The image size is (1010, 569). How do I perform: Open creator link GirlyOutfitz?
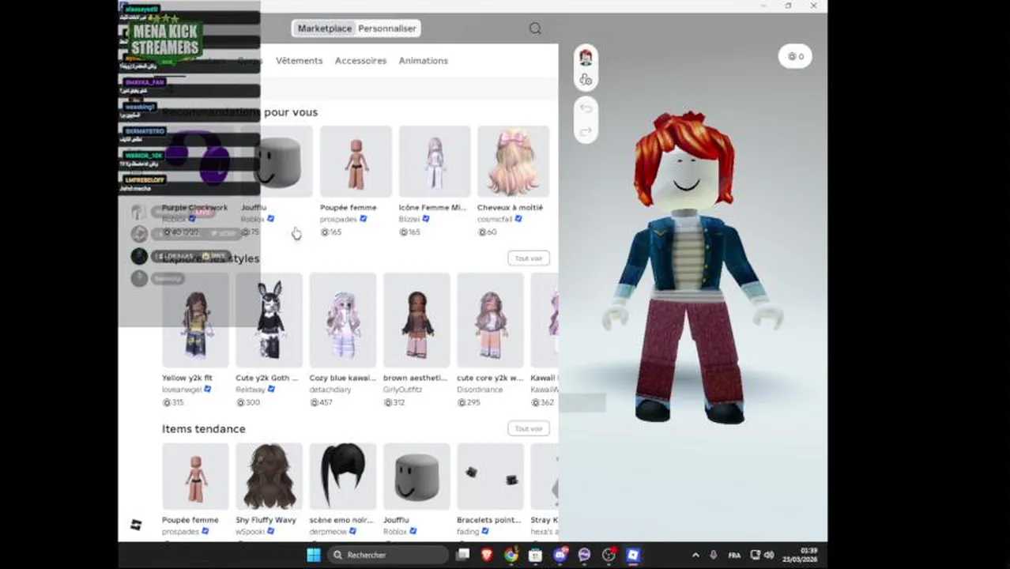(403, 390)
